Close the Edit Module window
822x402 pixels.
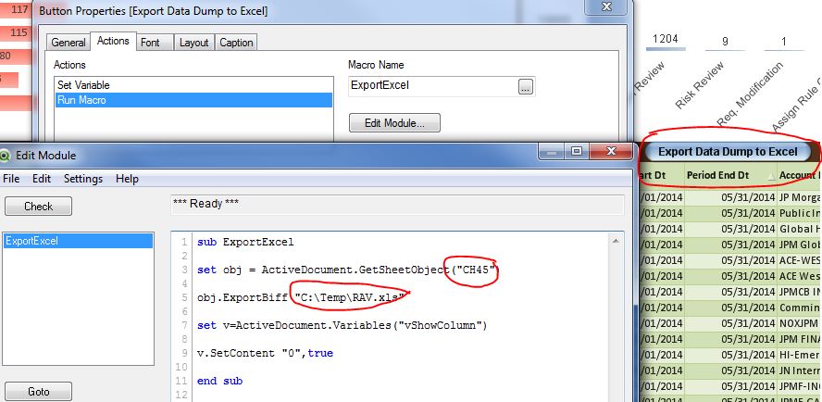click(x=611, y=151)
